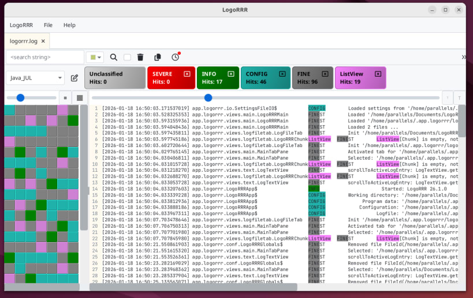
Task: Click the block size slider handle
Action: (20, 97)
